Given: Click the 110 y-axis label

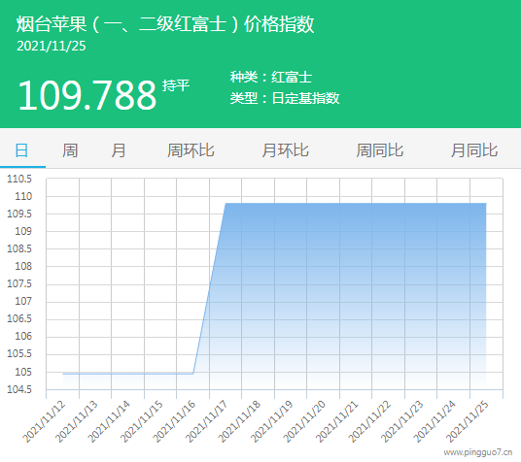Looking at the screenshot, I should 23,196.
